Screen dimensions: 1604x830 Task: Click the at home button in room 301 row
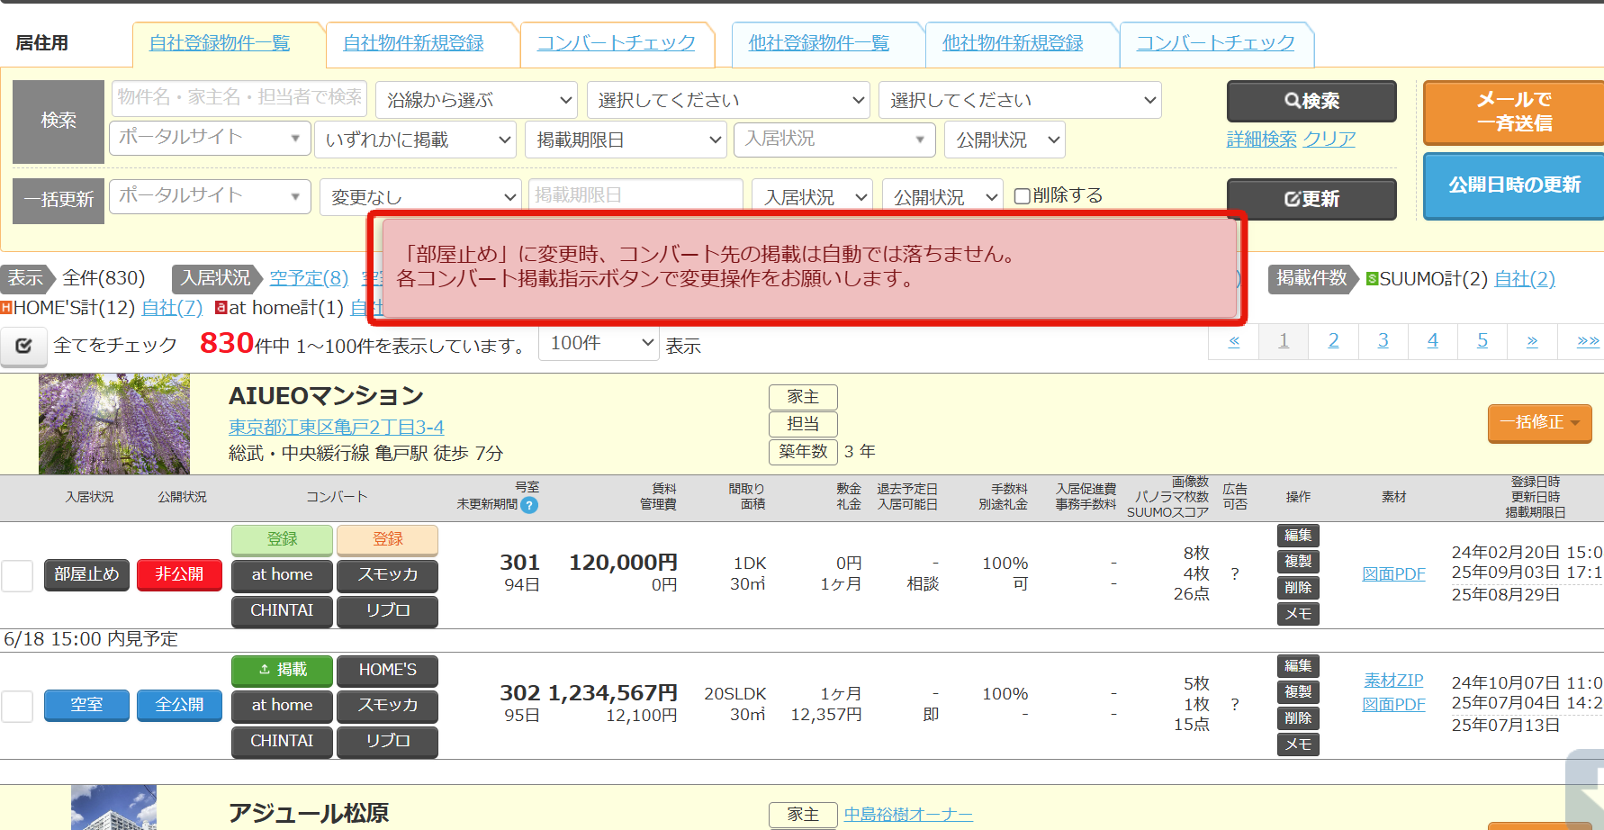[x=283, y=575]
